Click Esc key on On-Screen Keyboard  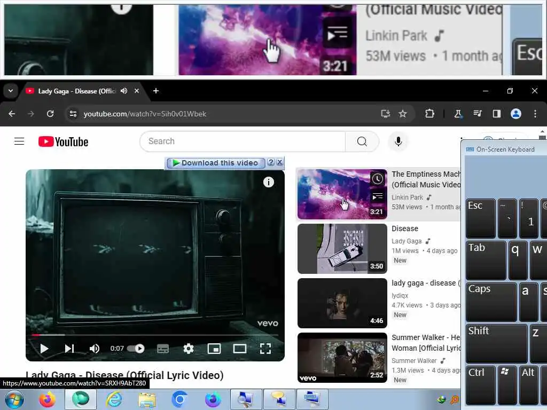pos(480,218)
